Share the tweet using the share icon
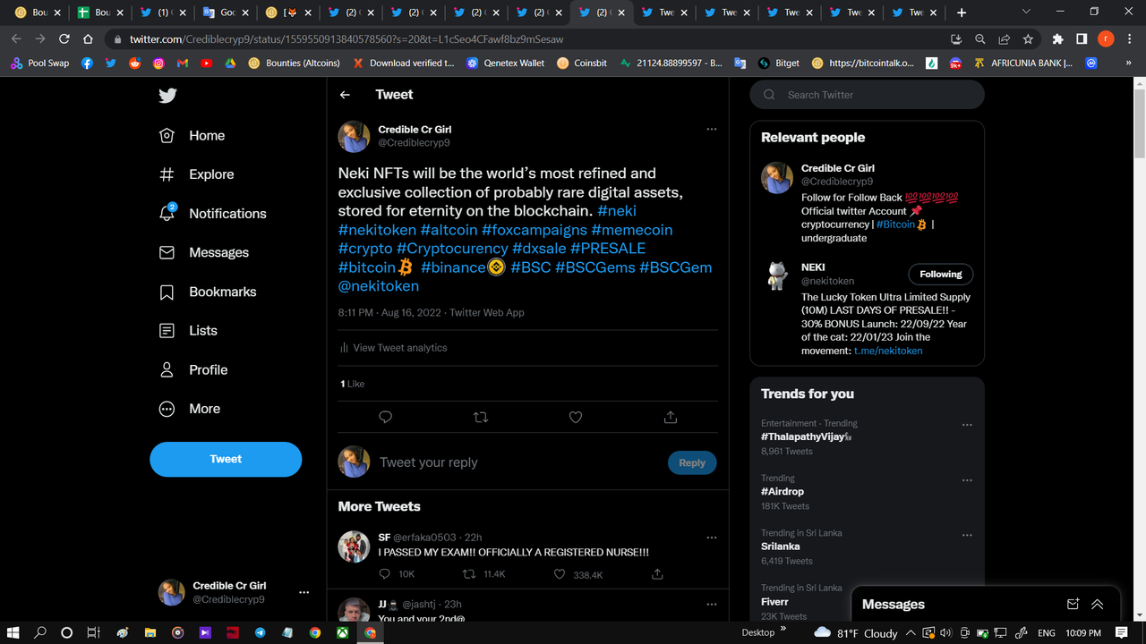 point(670,417)
